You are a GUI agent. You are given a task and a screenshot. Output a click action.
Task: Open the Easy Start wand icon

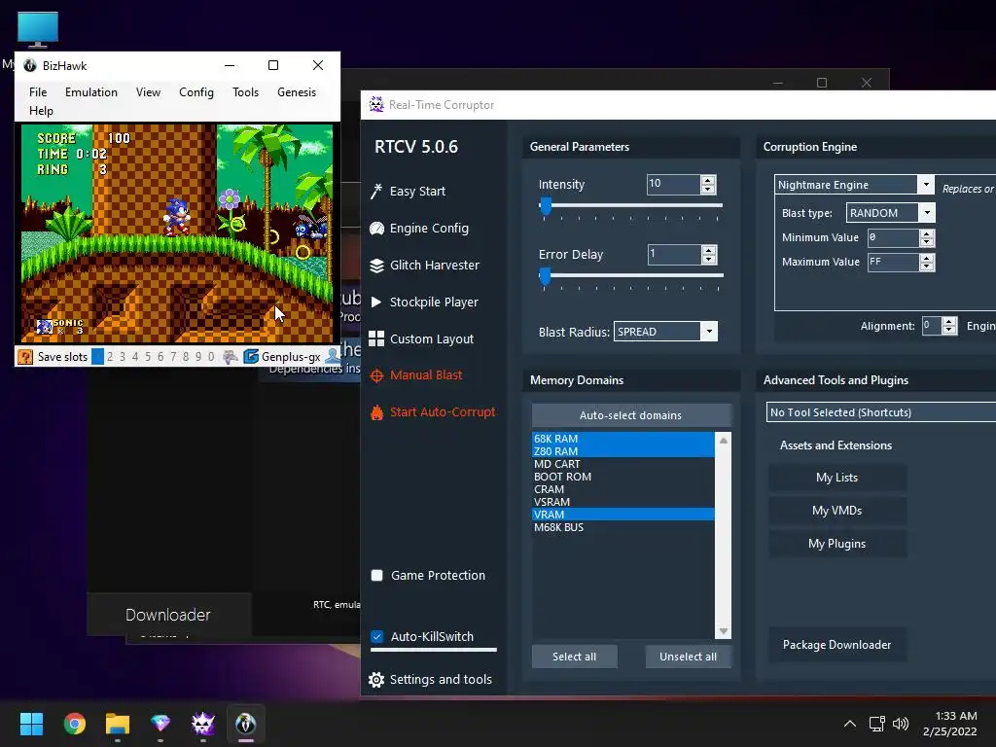point(376,192)
